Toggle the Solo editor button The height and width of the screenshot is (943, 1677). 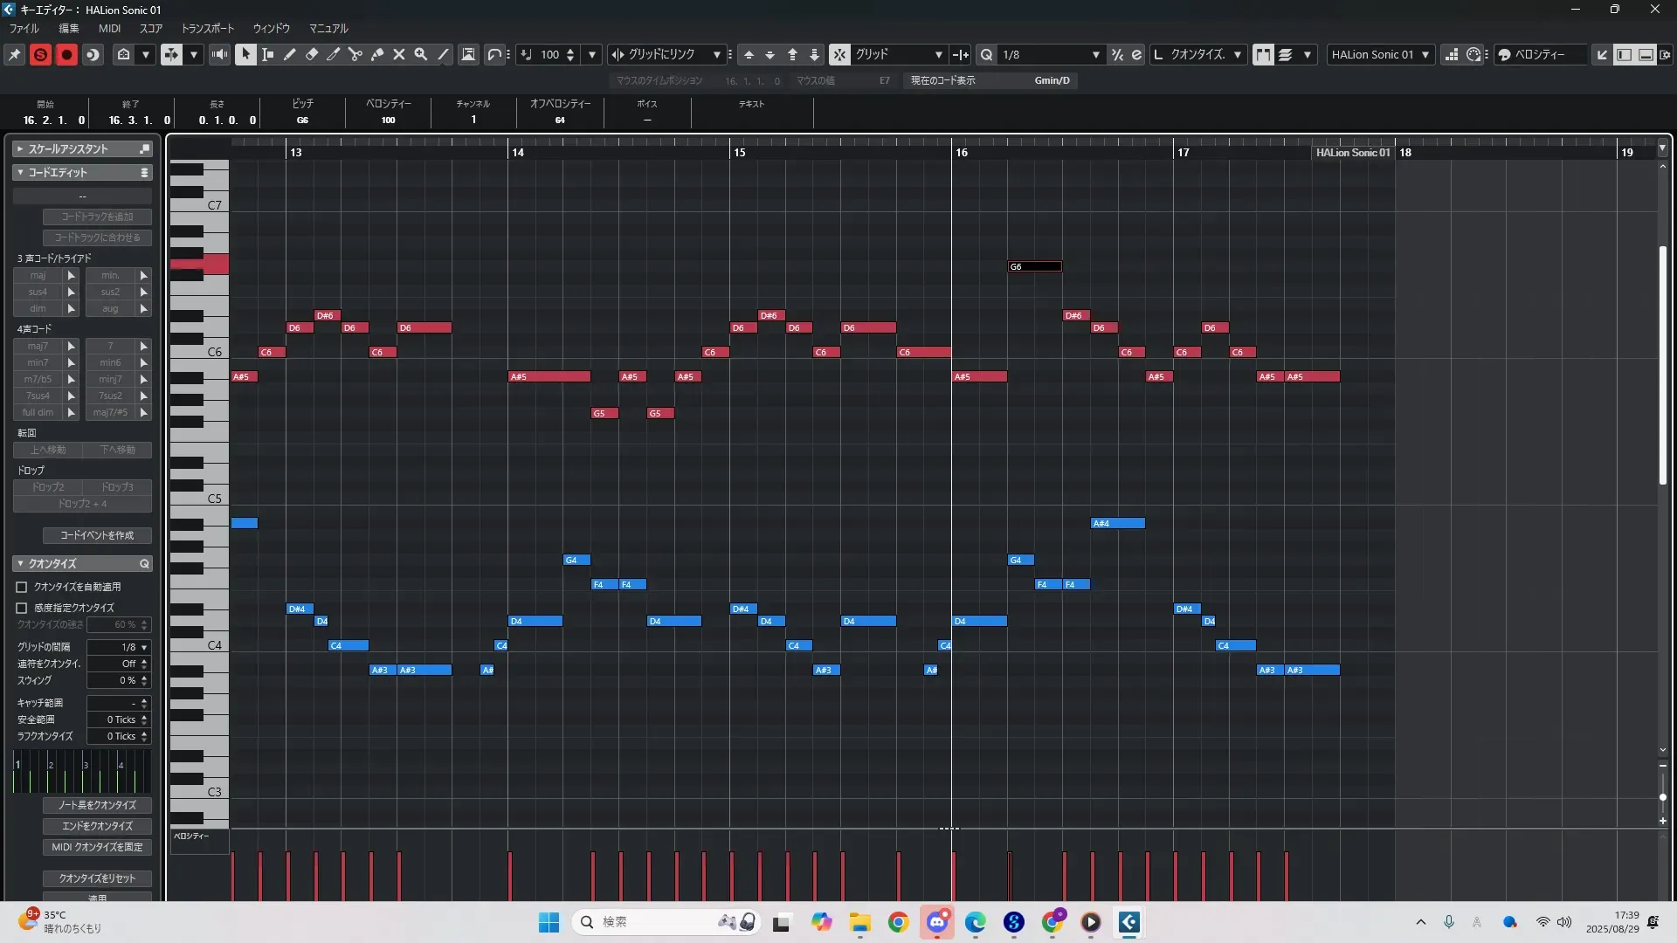[x=40, y=54]
